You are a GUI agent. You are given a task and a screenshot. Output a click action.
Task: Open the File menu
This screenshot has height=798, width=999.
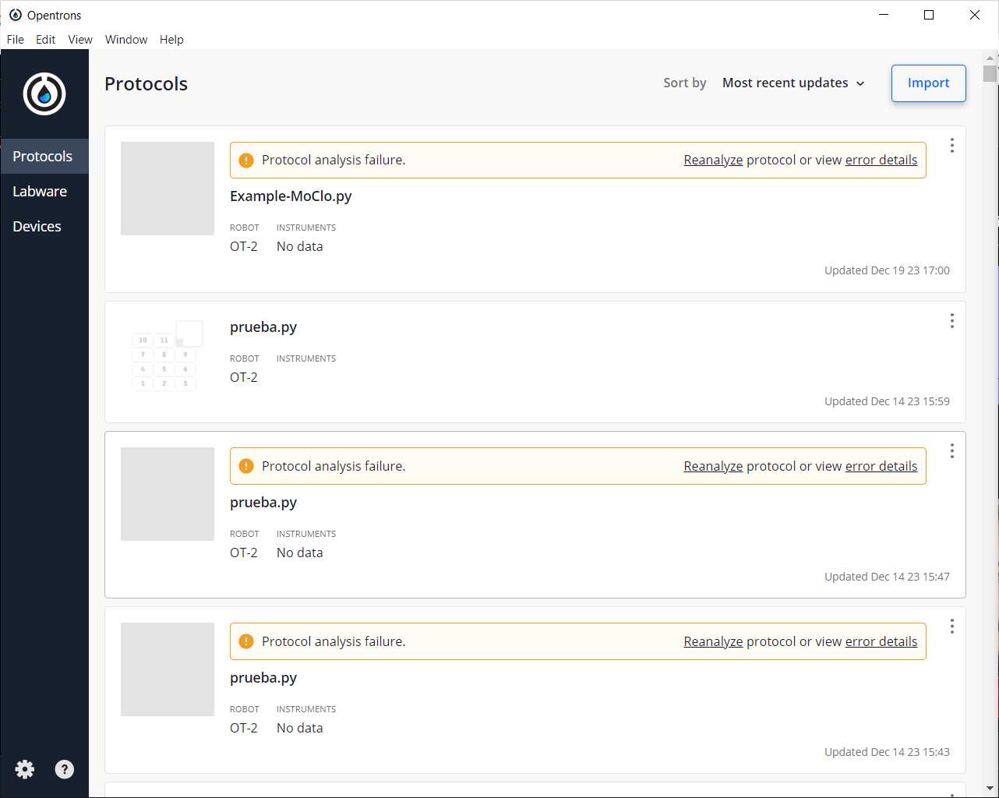(16, 40)
